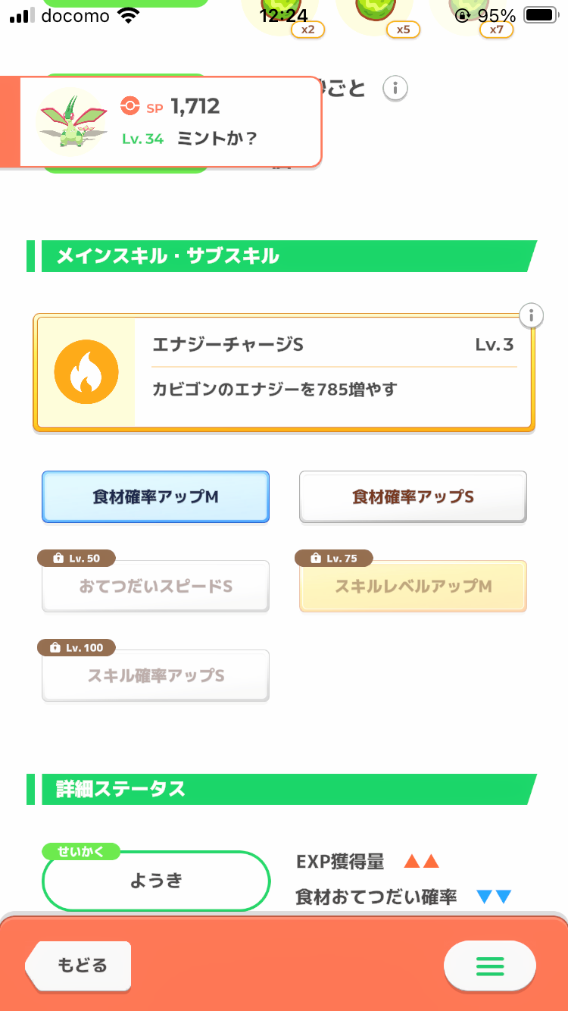Tap the ようき nature box
The height and width of the screenshot is (1011, 568).
pos(156,881)
